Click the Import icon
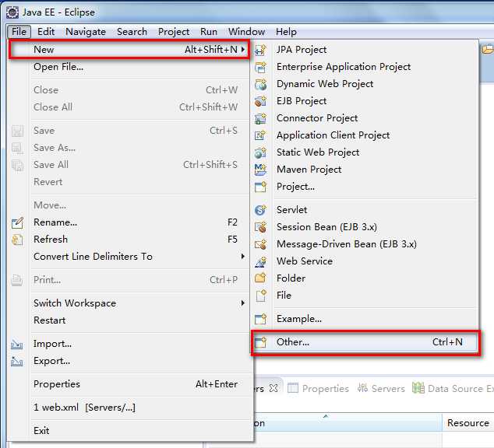The image size is (494, 448). tap(17, 345)
